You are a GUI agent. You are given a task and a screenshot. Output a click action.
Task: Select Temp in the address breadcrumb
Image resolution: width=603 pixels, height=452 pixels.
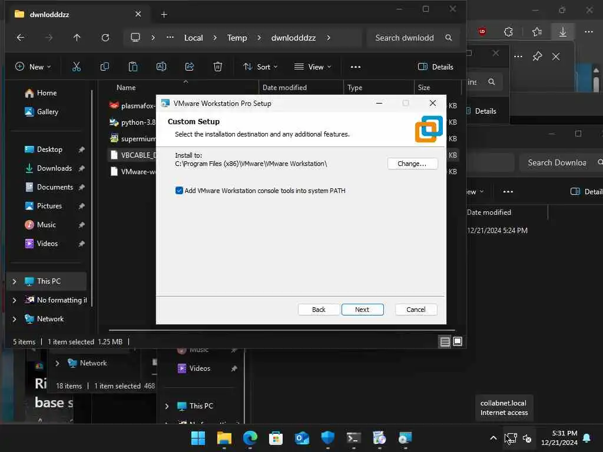(237, 38)
